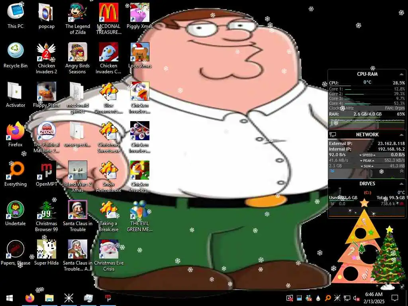This screenshot has height=306, width=408.
Task: Switch to OpenMPT on the taskbar
Action: click(108, 298)
